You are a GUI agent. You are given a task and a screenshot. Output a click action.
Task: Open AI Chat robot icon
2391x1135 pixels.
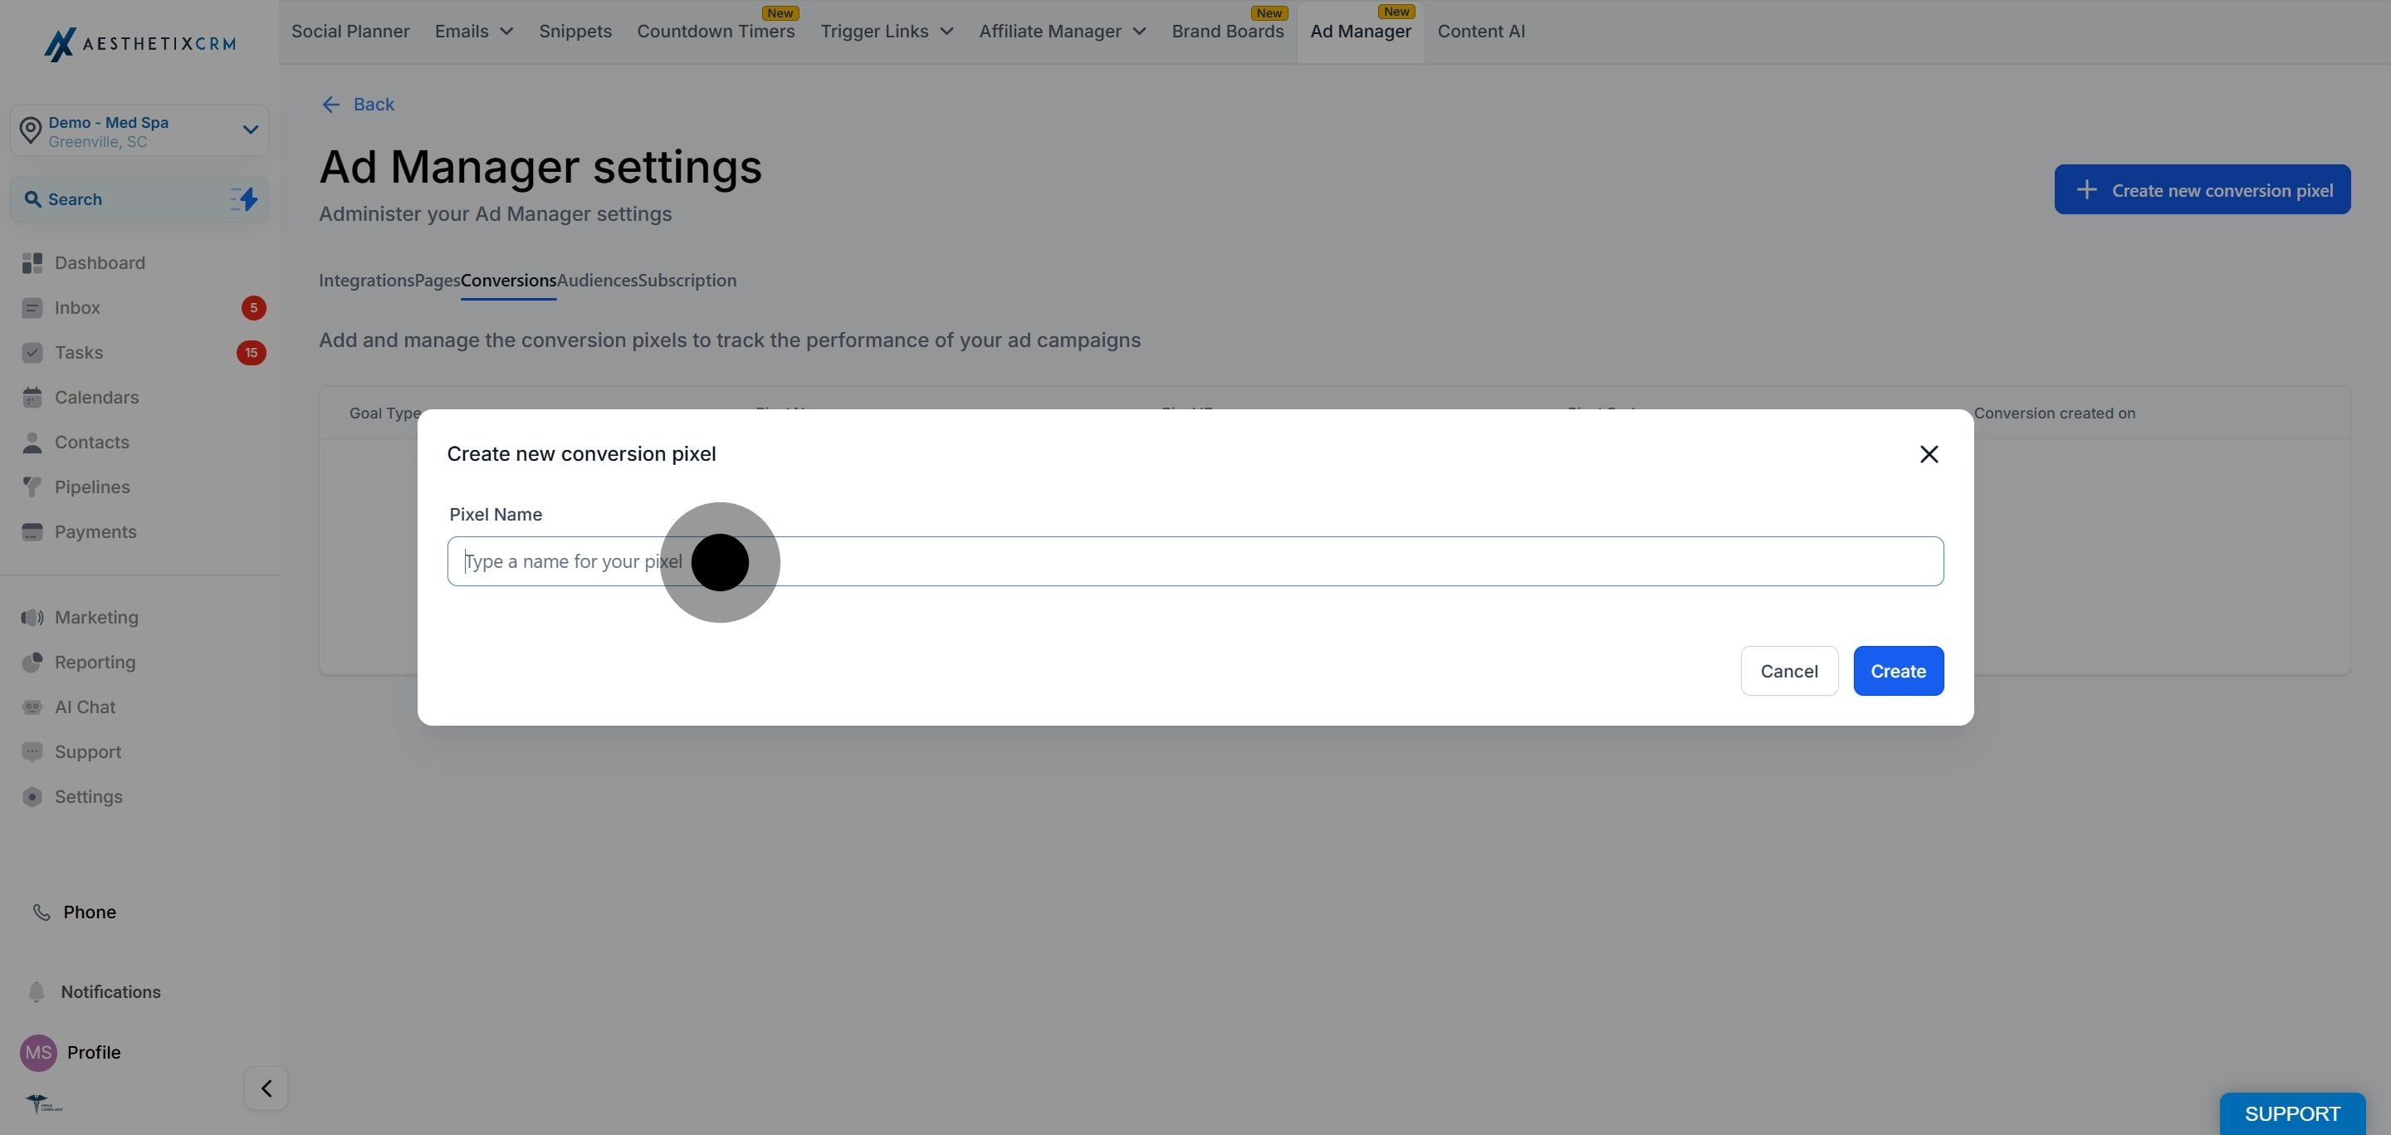(x=32, y=707)
